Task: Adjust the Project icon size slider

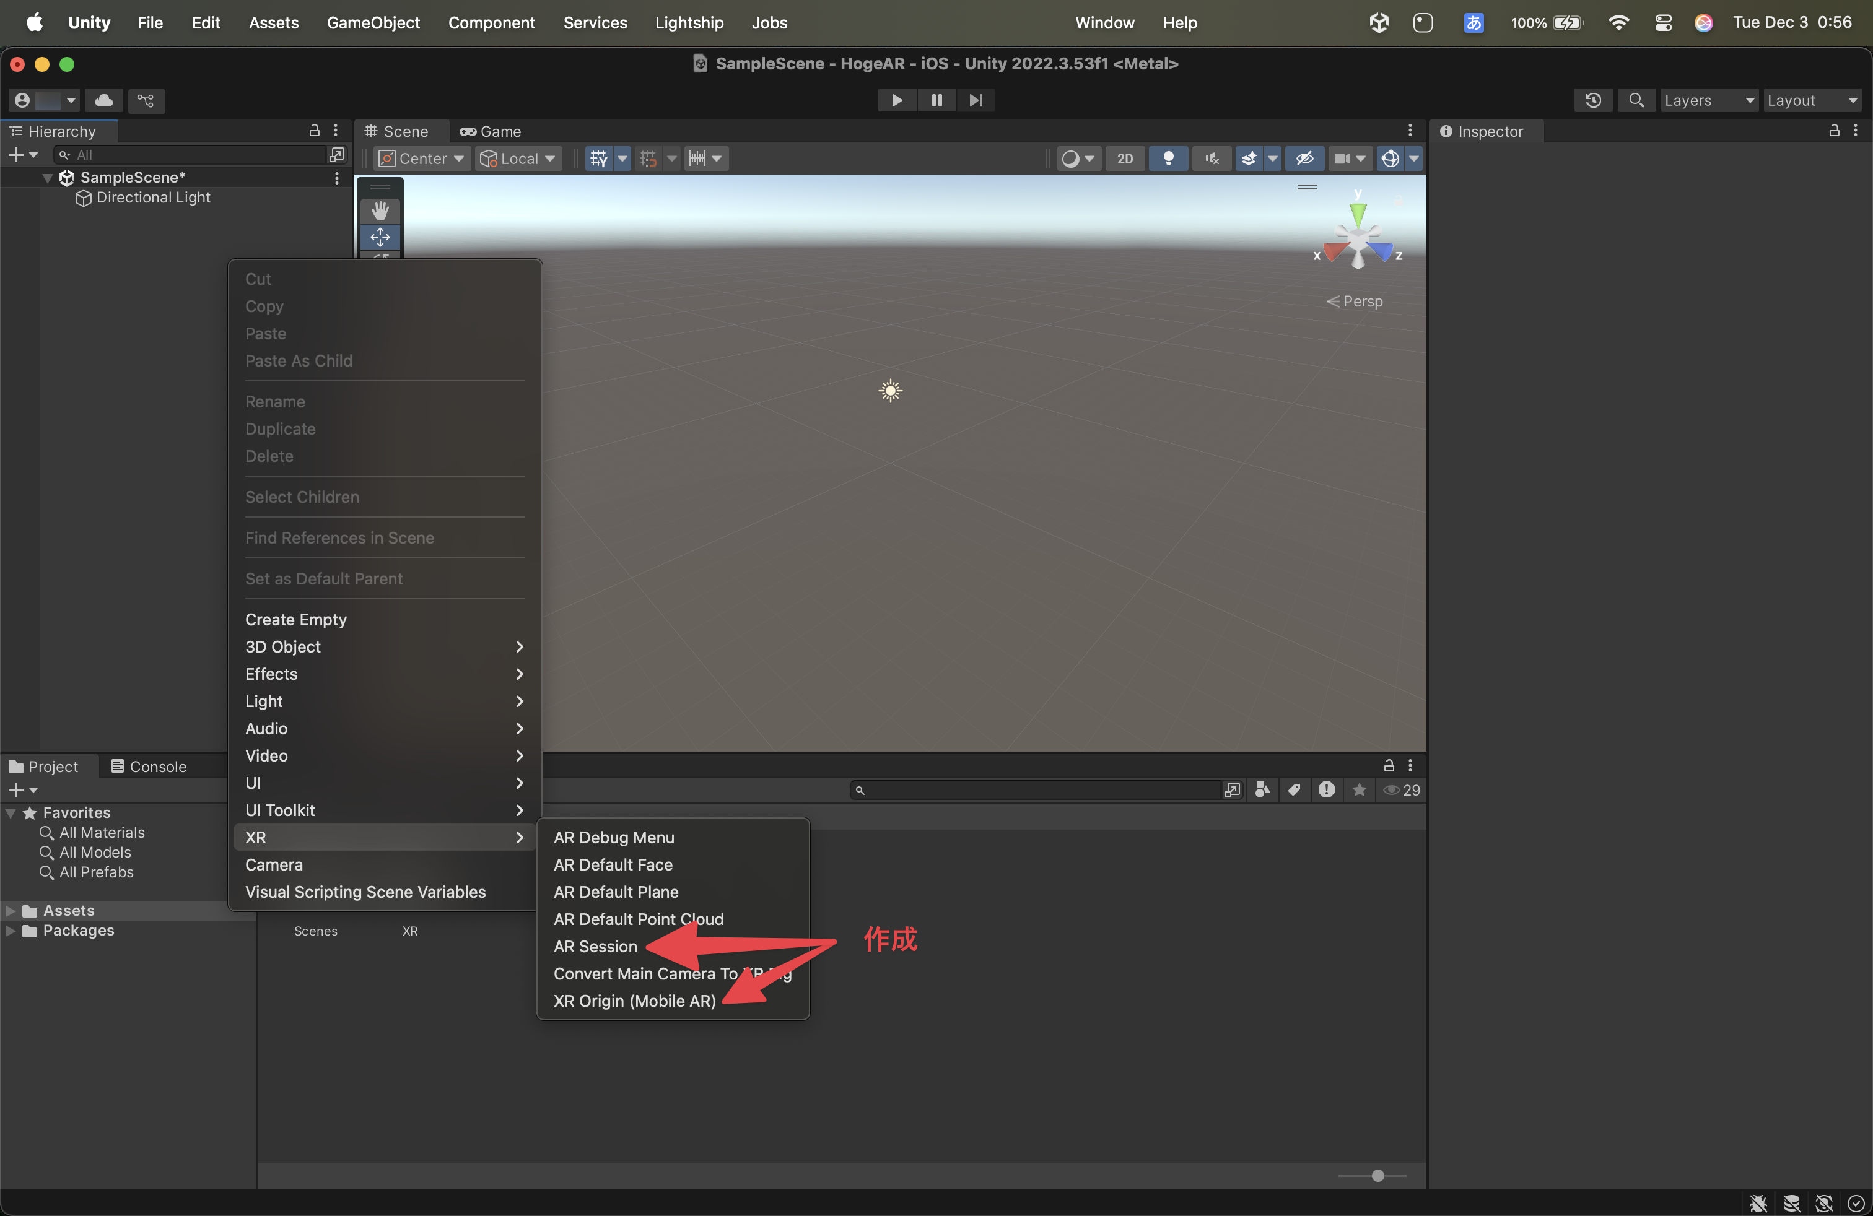Action: (1377, 1175)
